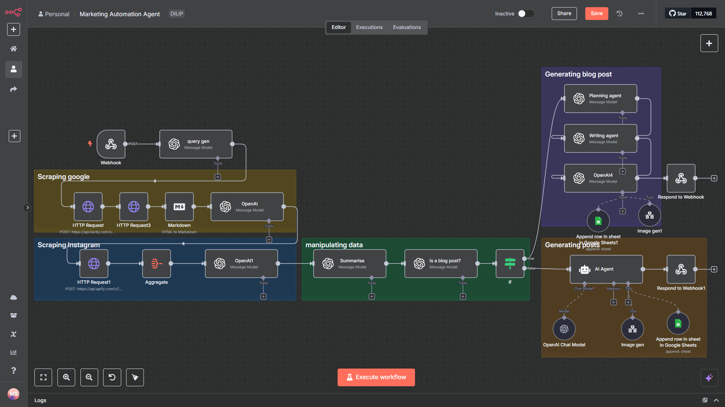Add a node with the top-right plus button
This screenshot has height=407, width=725.
coord(709,43)
